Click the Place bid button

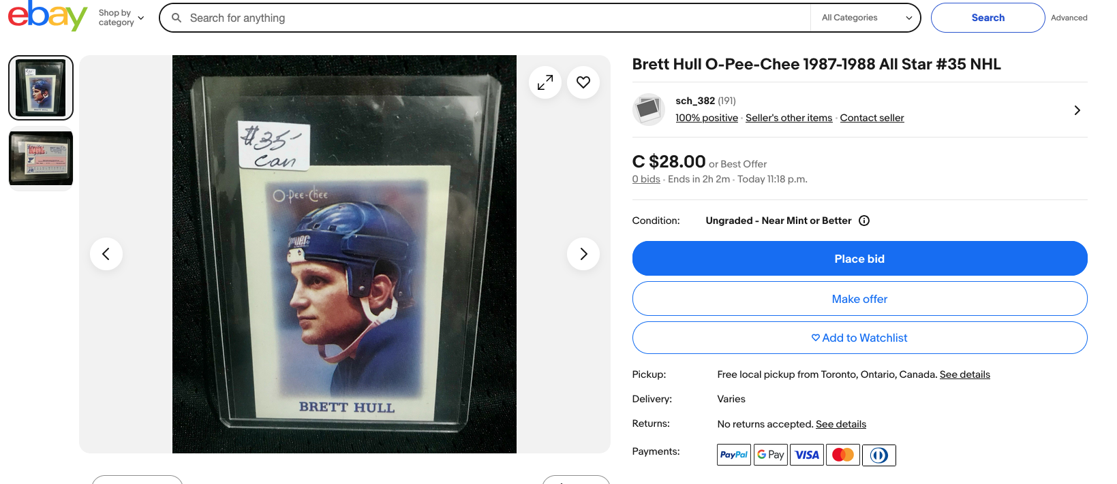(860, 259)
